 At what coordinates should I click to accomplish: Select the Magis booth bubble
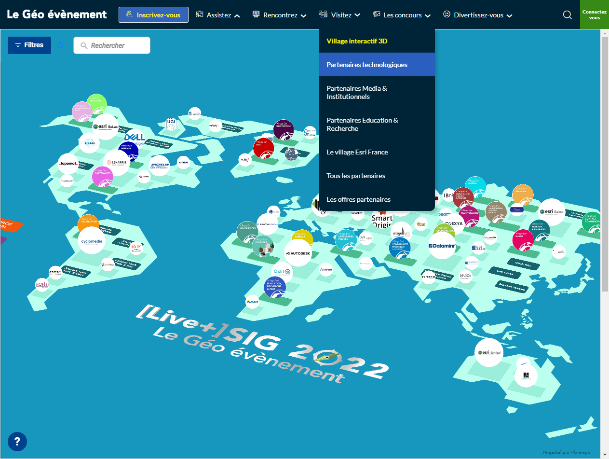(253, 303)
